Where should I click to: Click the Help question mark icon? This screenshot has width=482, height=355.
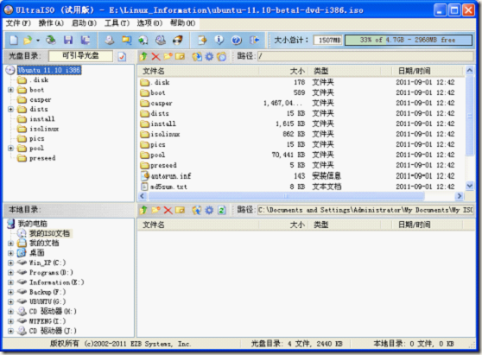tap(236, 40)
